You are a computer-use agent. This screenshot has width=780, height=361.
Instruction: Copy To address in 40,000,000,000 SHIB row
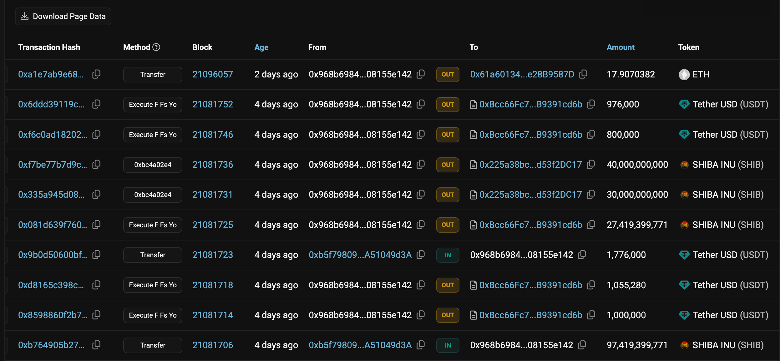(591, 164)
